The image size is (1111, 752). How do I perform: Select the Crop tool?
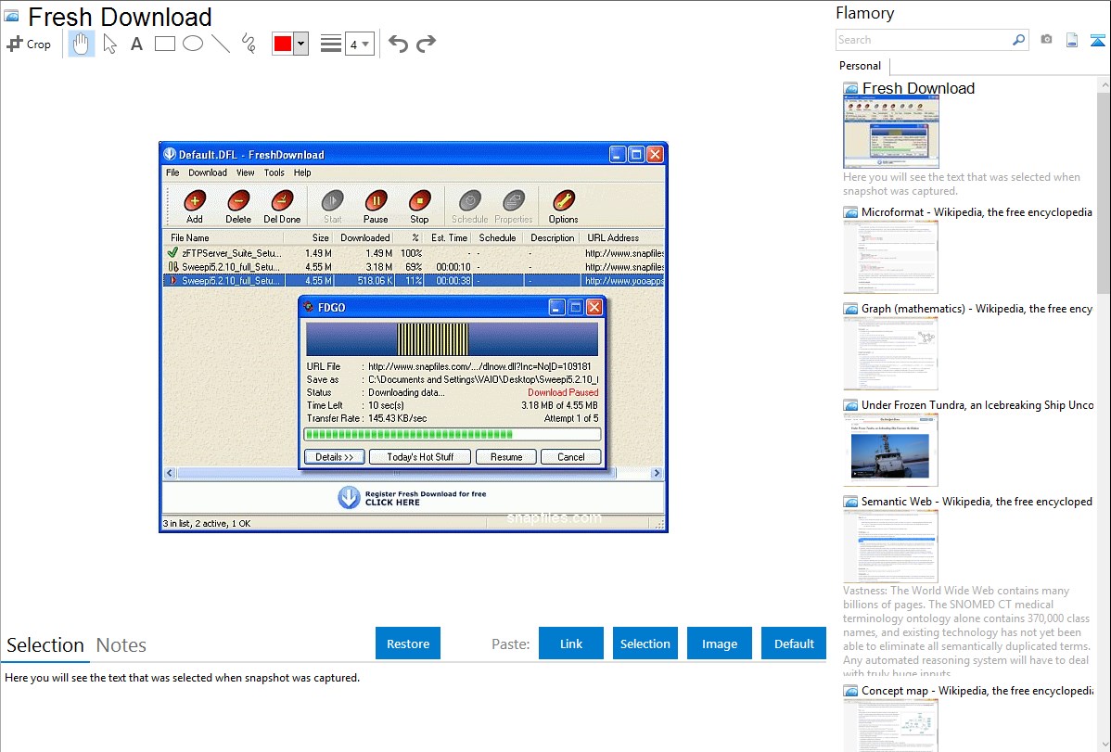29,44
